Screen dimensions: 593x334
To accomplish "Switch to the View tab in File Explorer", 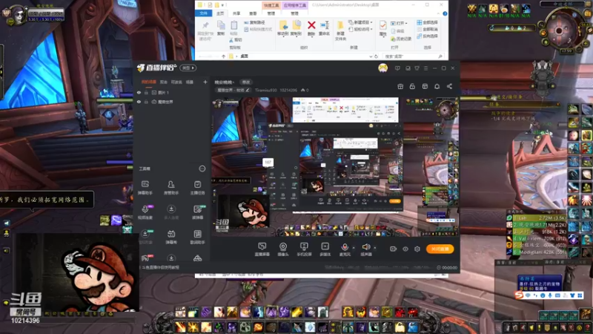I will [253, 13].
